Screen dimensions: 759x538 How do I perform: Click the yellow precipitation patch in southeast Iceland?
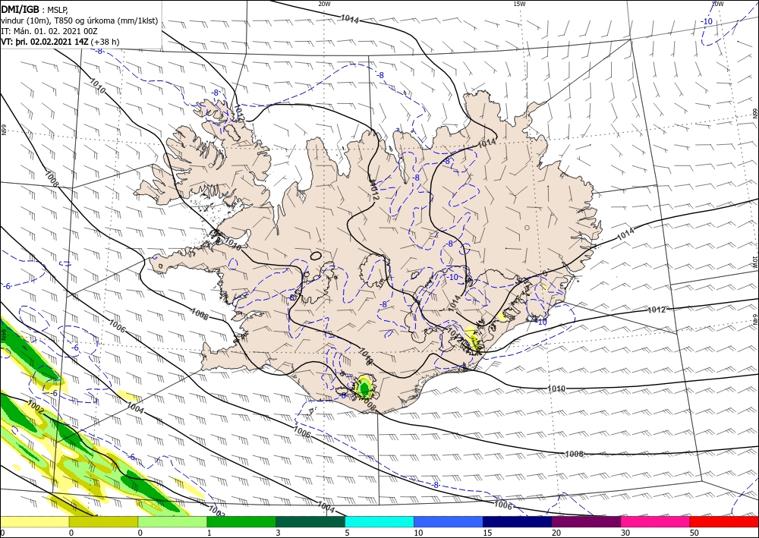point(472,338)
